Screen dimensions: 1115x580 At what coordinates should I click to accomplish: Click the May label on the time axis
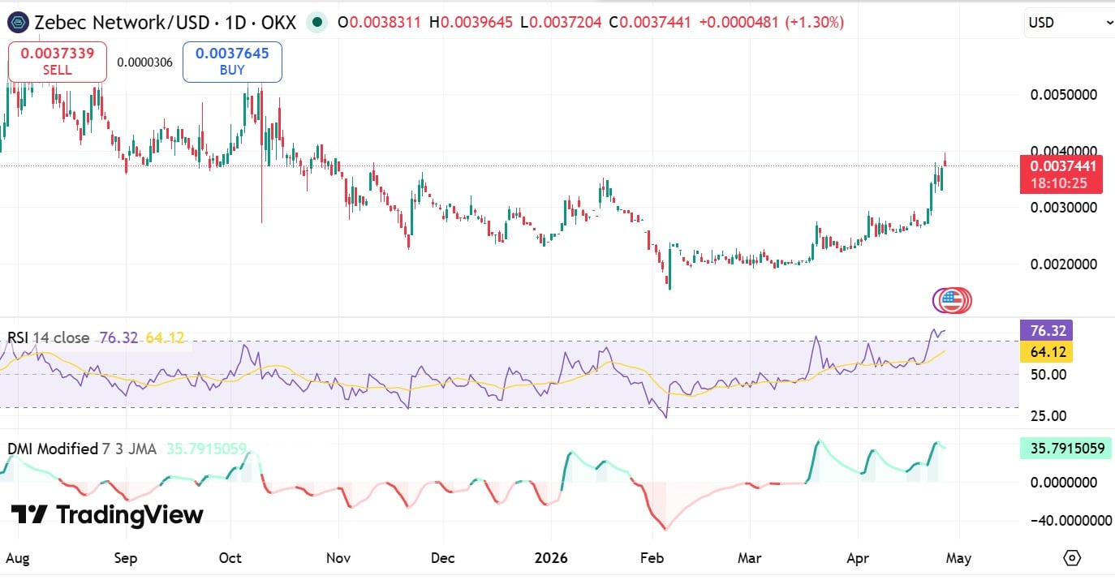pos(958,558)
